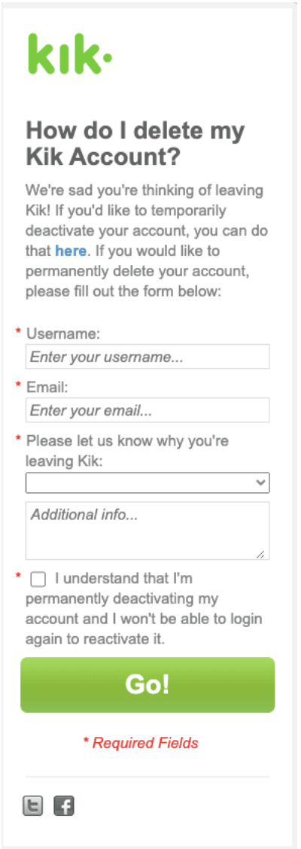Click into the Additional info text area
This screenshot has height=849, width=301.
[147, 531]
